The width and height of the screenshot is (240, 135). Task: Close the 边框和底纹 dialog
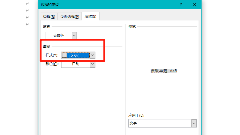(x=194, y=4)
